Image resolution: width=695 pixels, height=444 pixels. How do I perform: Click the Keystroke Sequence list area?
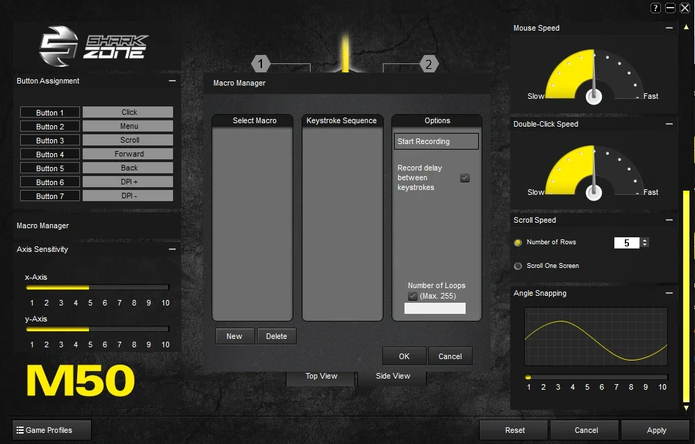click(x=342, y=224)
